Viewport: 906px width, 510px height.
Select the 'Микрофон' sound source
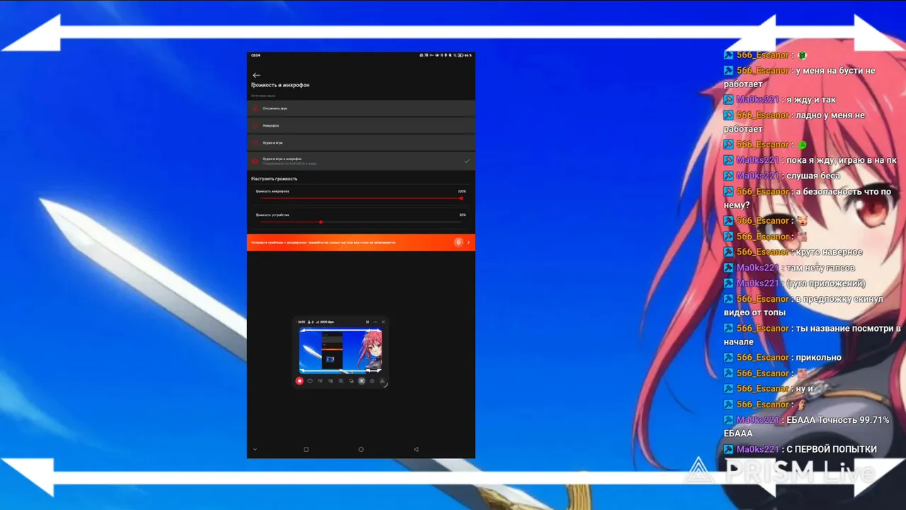tap(361, 125)
